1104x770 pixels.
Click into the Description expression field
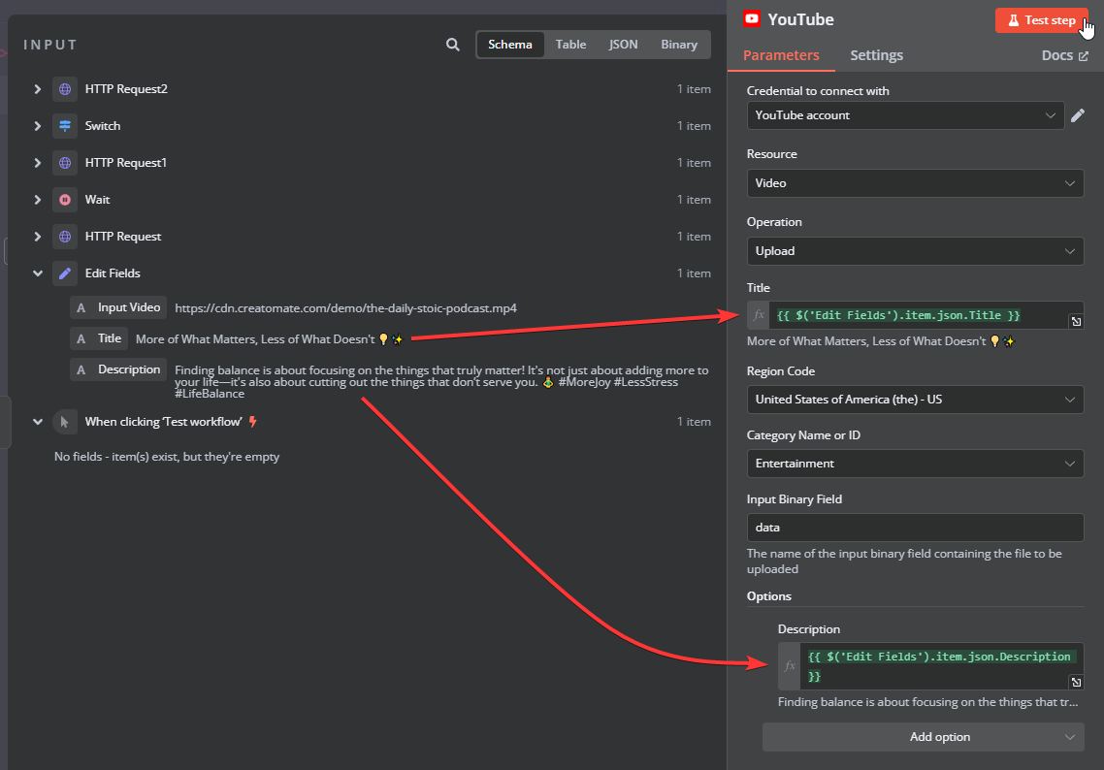click(x=935, y=666)
